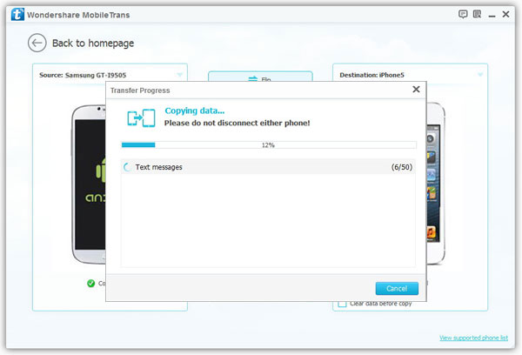
Task: Expand the Destination iPhone5 dropdown arrow
Action: [480, 75]
